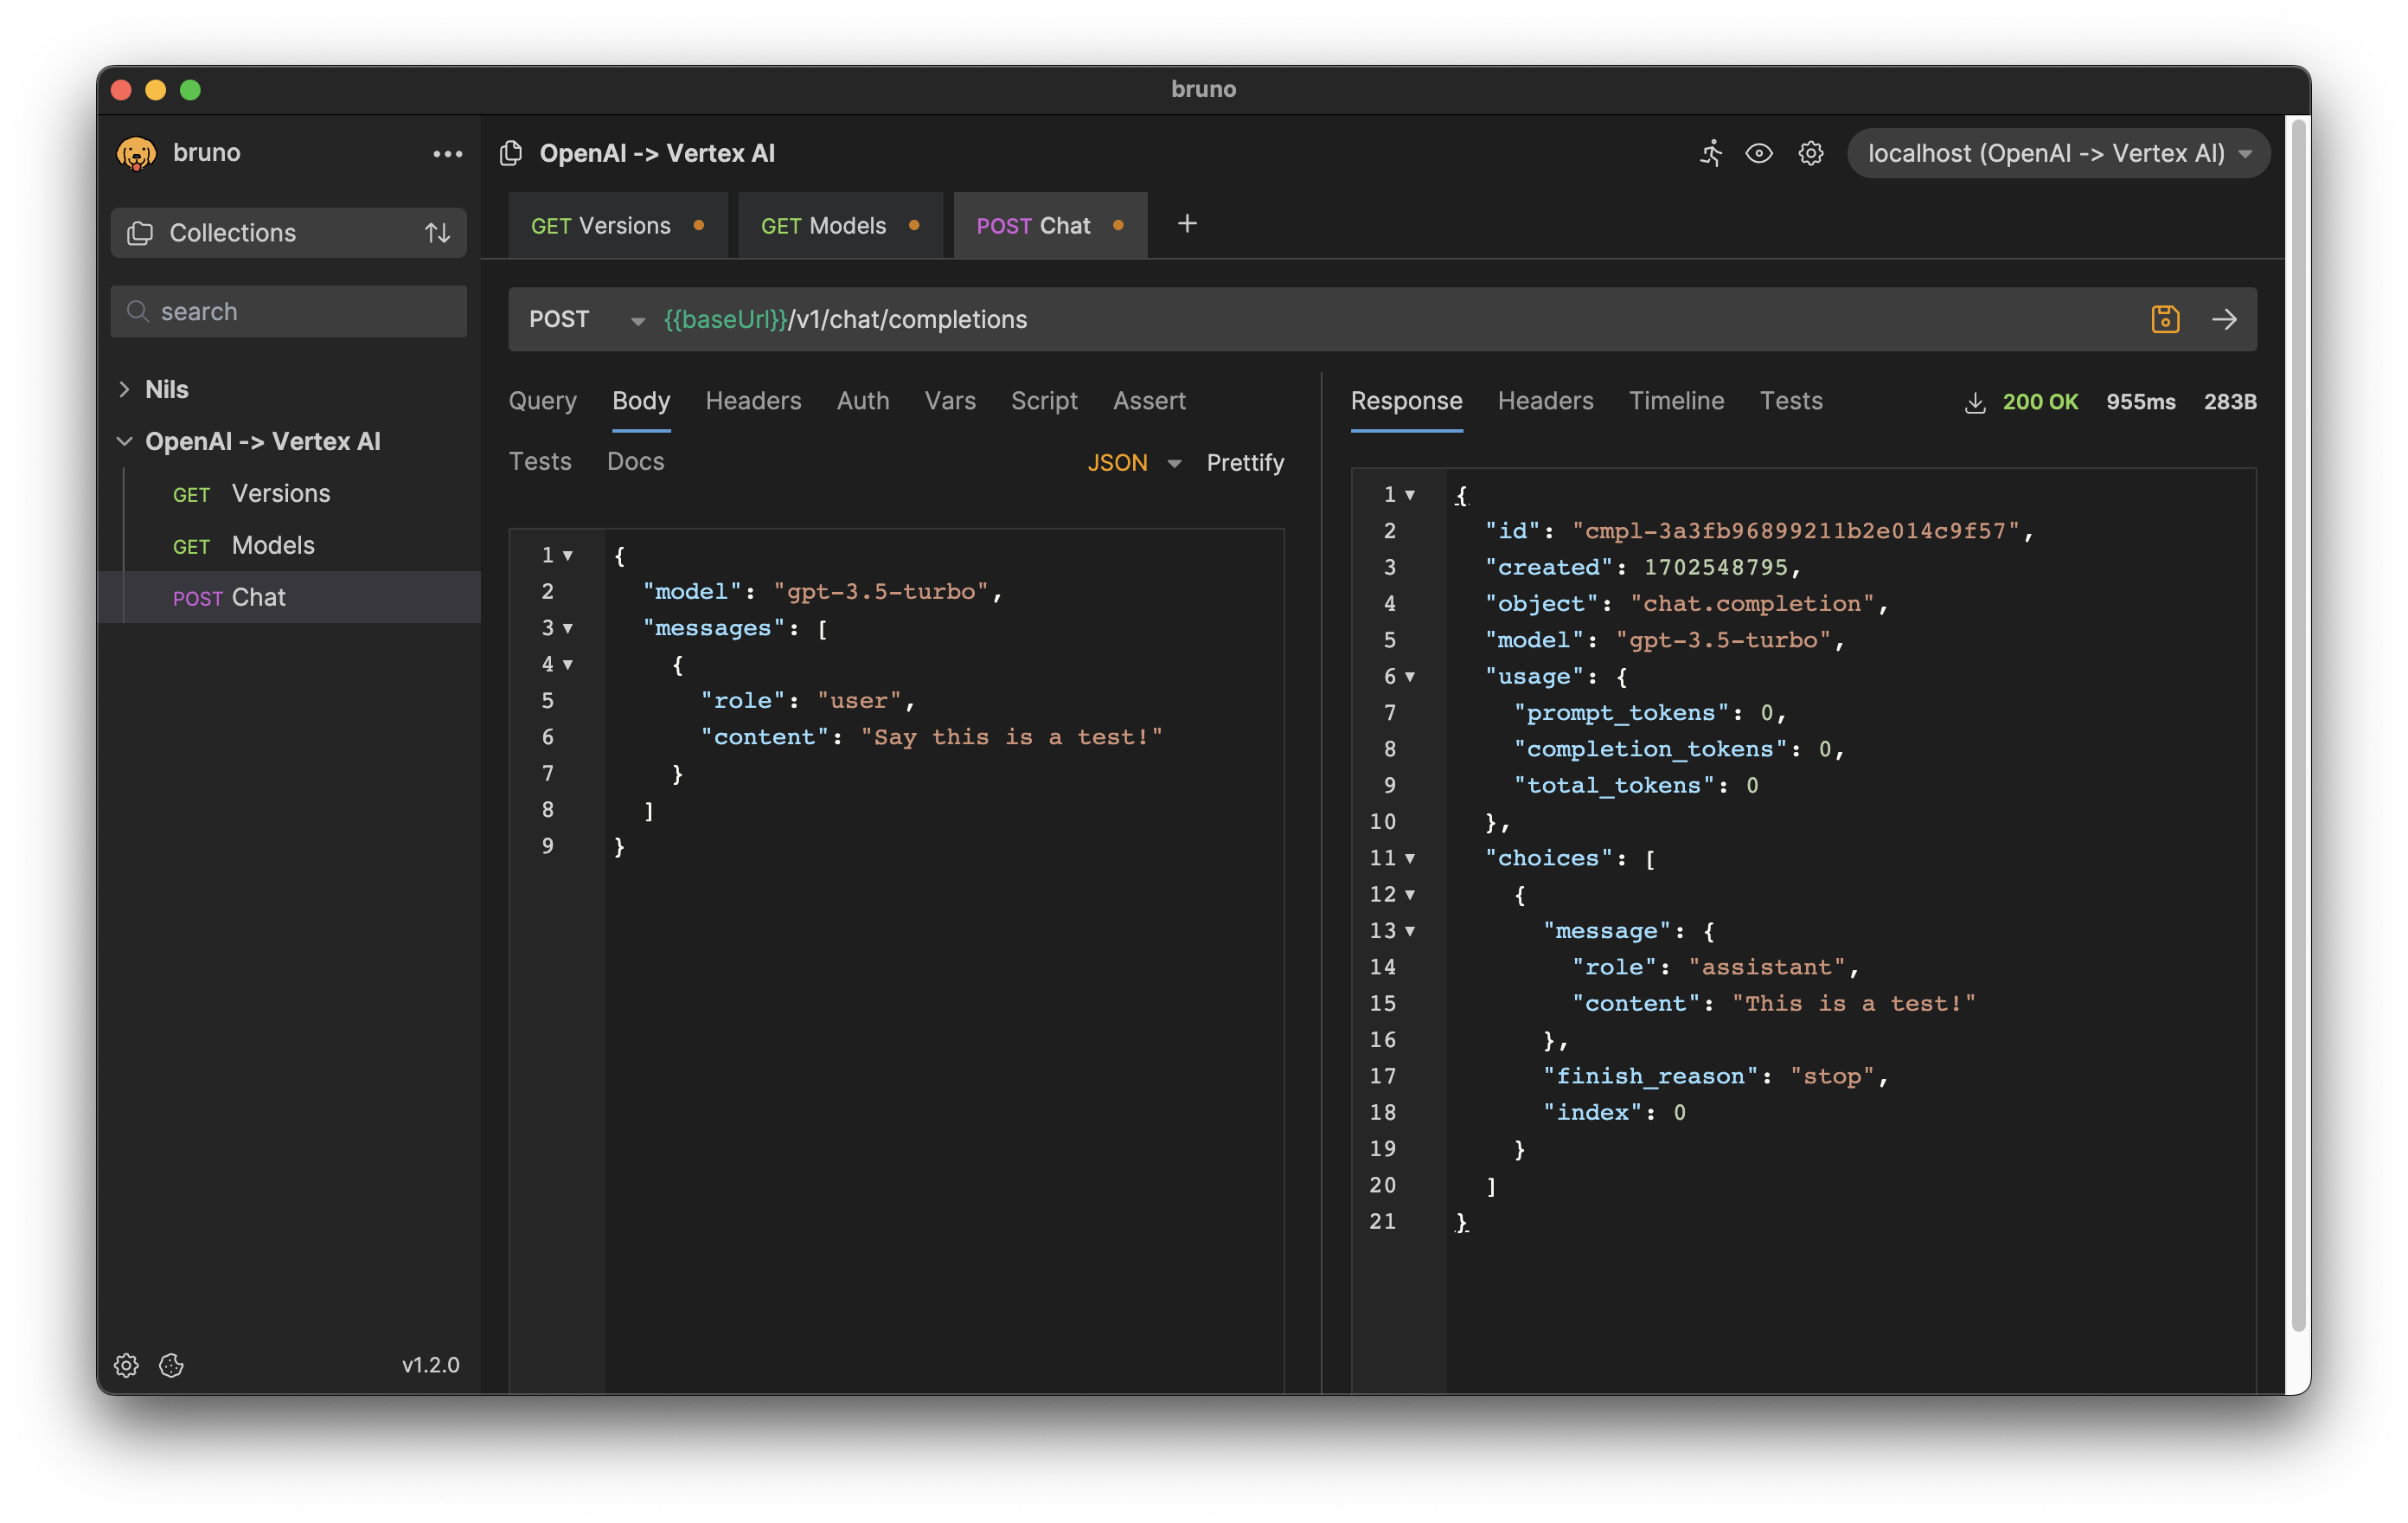Click the sidebar search field

tap(289, 312)
